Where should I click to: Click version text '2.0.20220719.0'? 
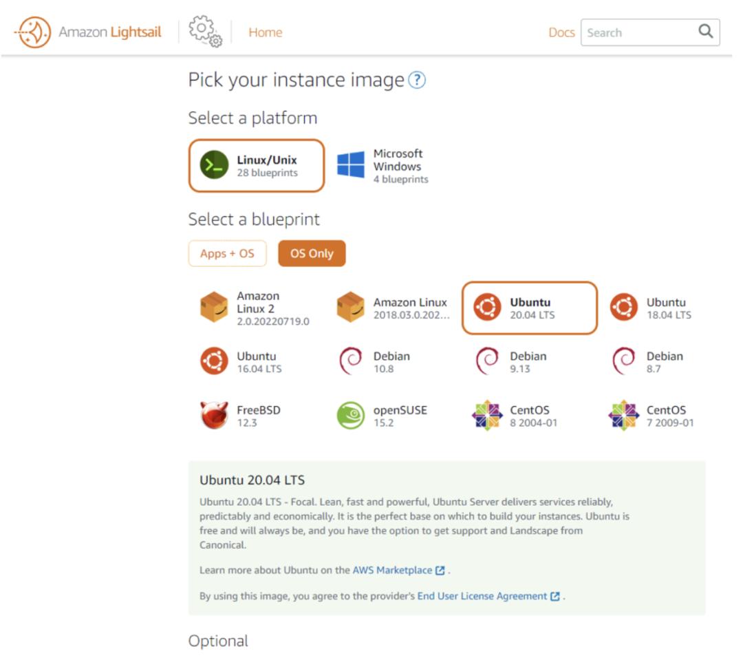[273, 321]
